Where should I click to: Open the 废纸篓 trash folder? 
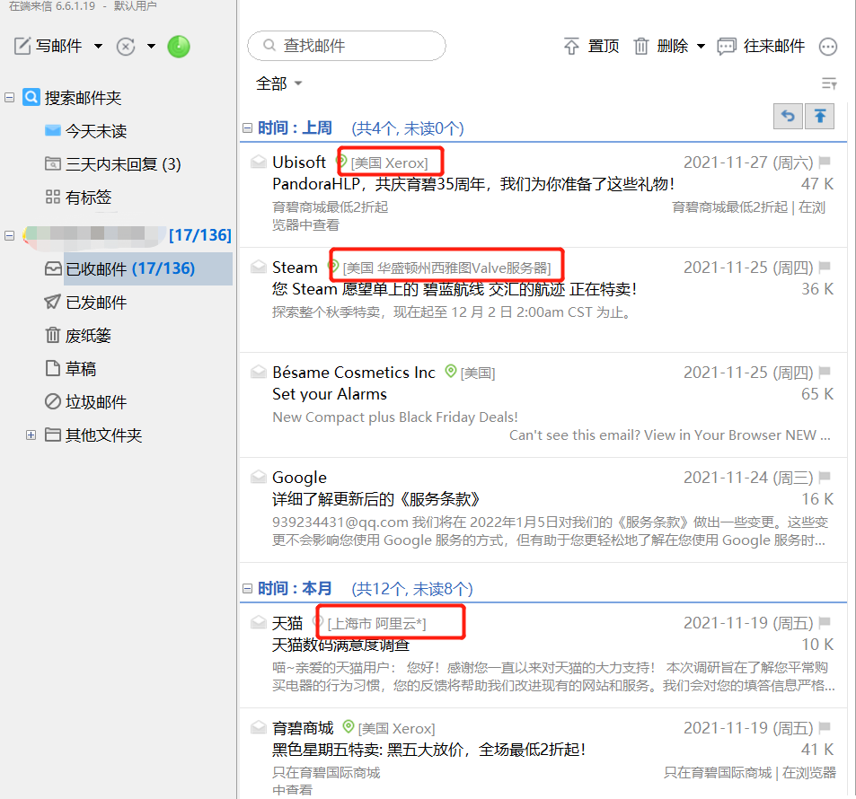coord(78,335)
